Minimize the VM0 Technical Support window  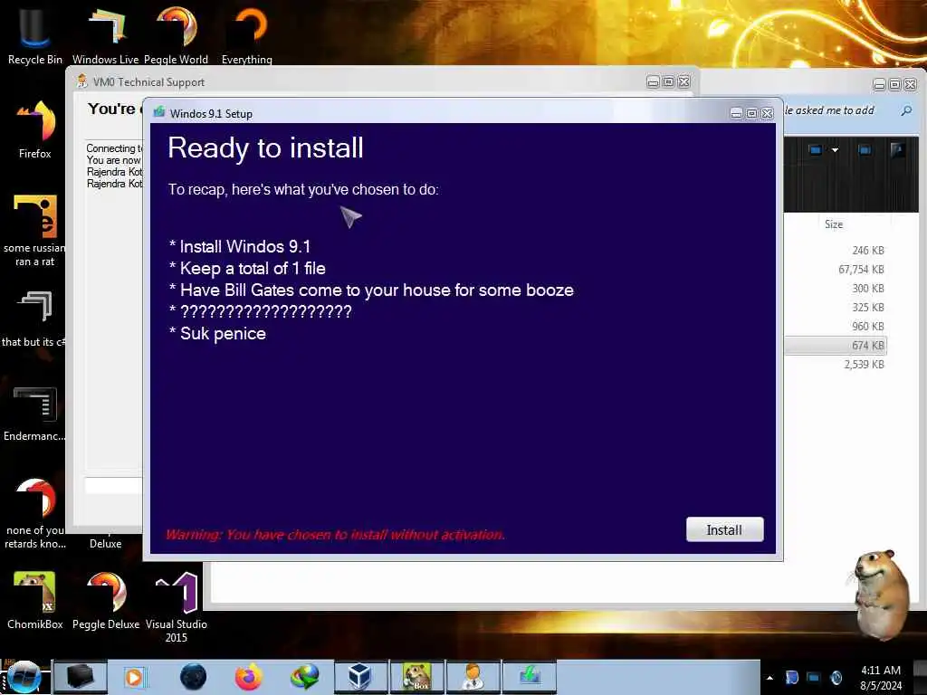[653, 82]
